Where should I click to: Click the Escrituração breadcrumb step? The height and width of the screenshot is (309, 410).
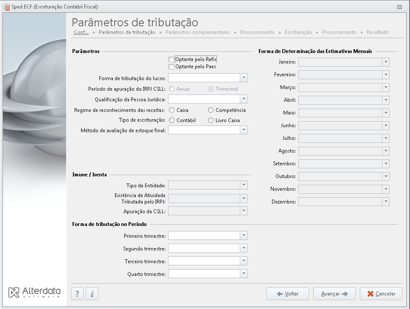[298, 32]
